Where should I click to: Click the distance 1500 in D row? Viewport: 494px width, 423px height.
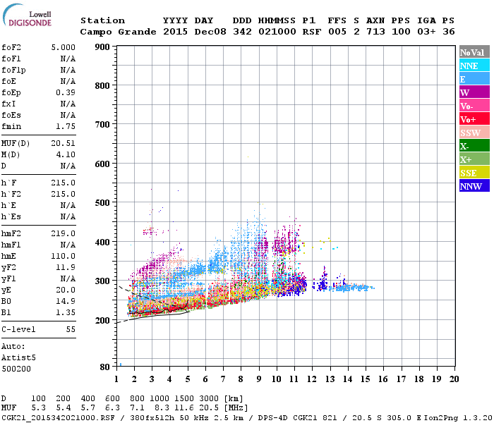(x=184, y=398)
